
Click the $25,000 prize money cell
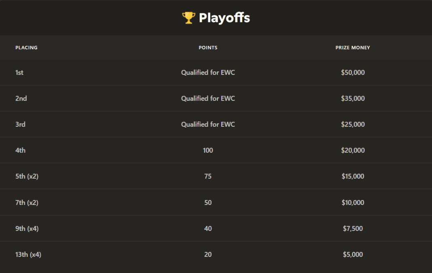353,124
